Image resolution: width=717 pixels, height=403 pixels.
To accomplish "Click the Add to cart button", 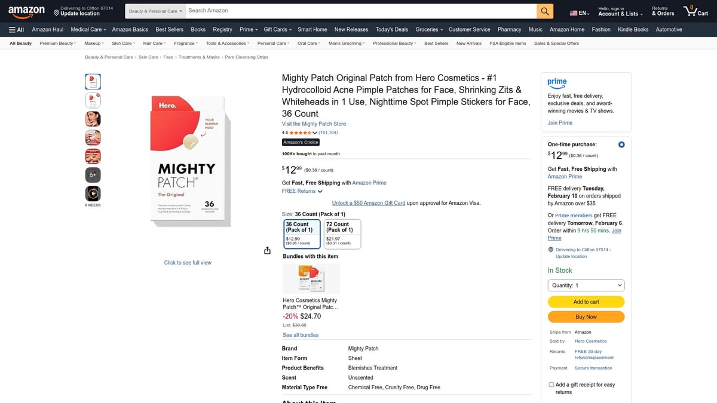I will 586,302.
